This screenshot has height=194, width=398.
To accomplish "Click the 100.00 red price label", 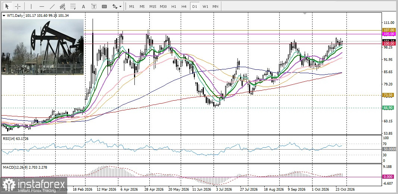I will tap(389, 44).
